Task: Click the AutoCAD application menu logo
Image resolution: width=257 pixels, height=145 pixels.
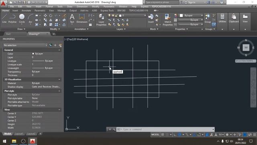Action: point(3,3)
